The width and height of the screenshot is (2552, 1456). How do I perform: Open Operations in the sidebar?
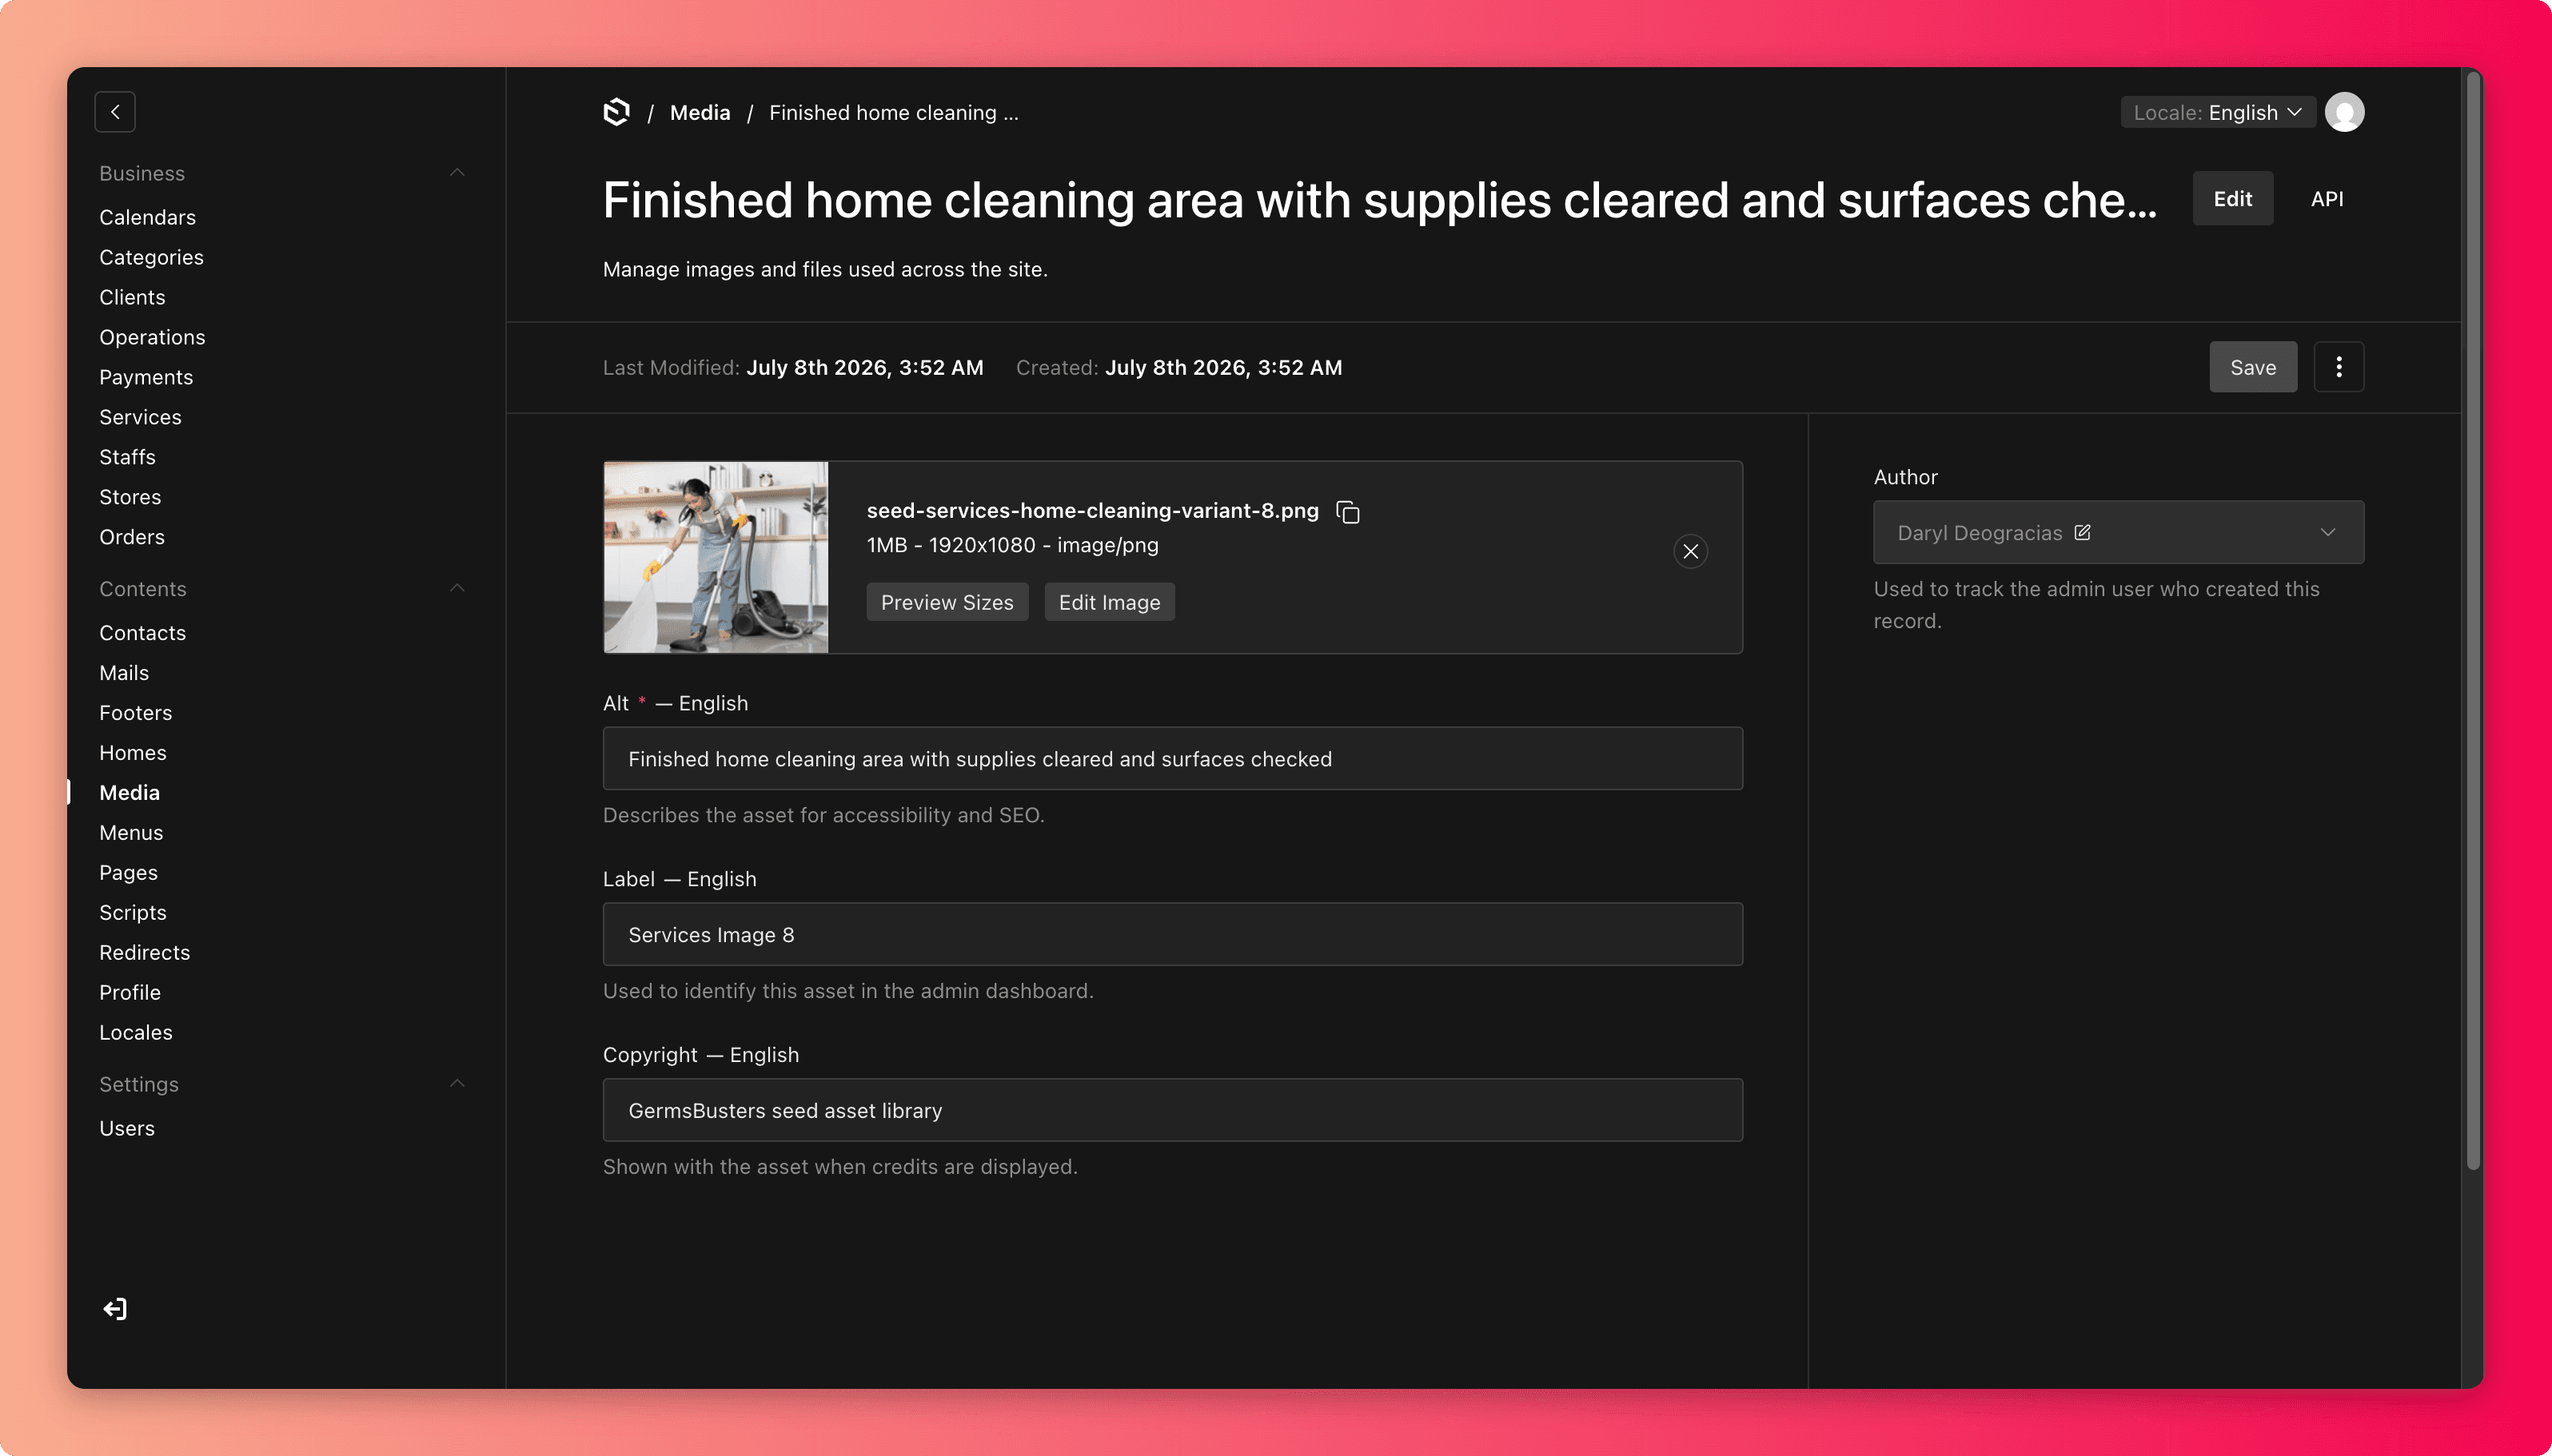(152, 337)
